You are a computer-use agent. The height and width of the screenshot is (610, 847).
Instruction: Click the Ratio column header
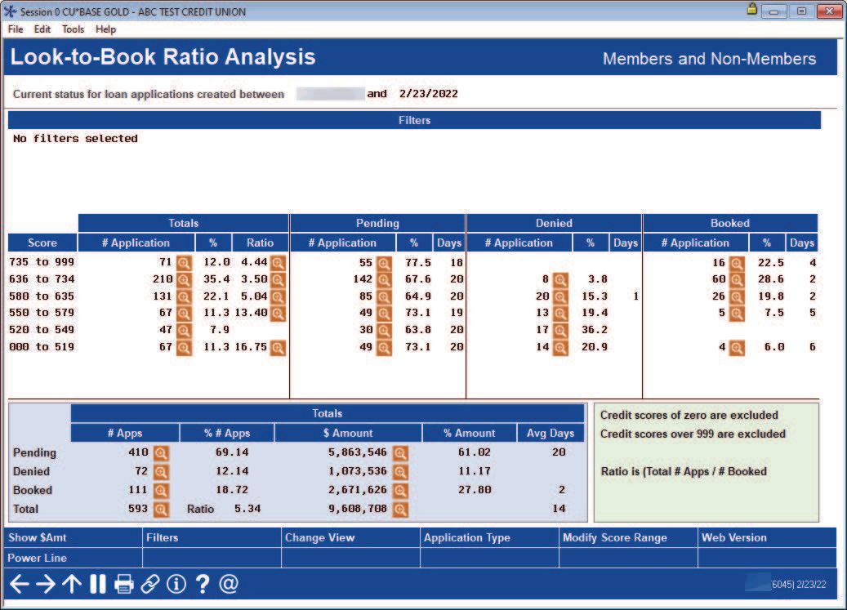point(261,243)
